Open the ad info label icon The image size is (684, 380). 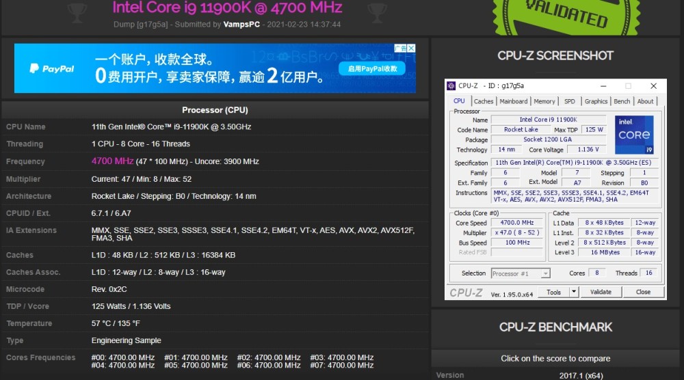tap(400, 48)
